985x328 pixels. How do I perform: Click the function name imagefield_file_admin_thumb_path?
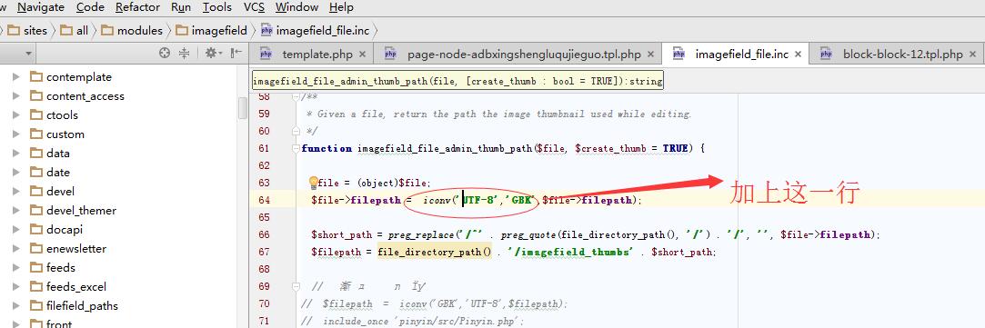point(445,149)
